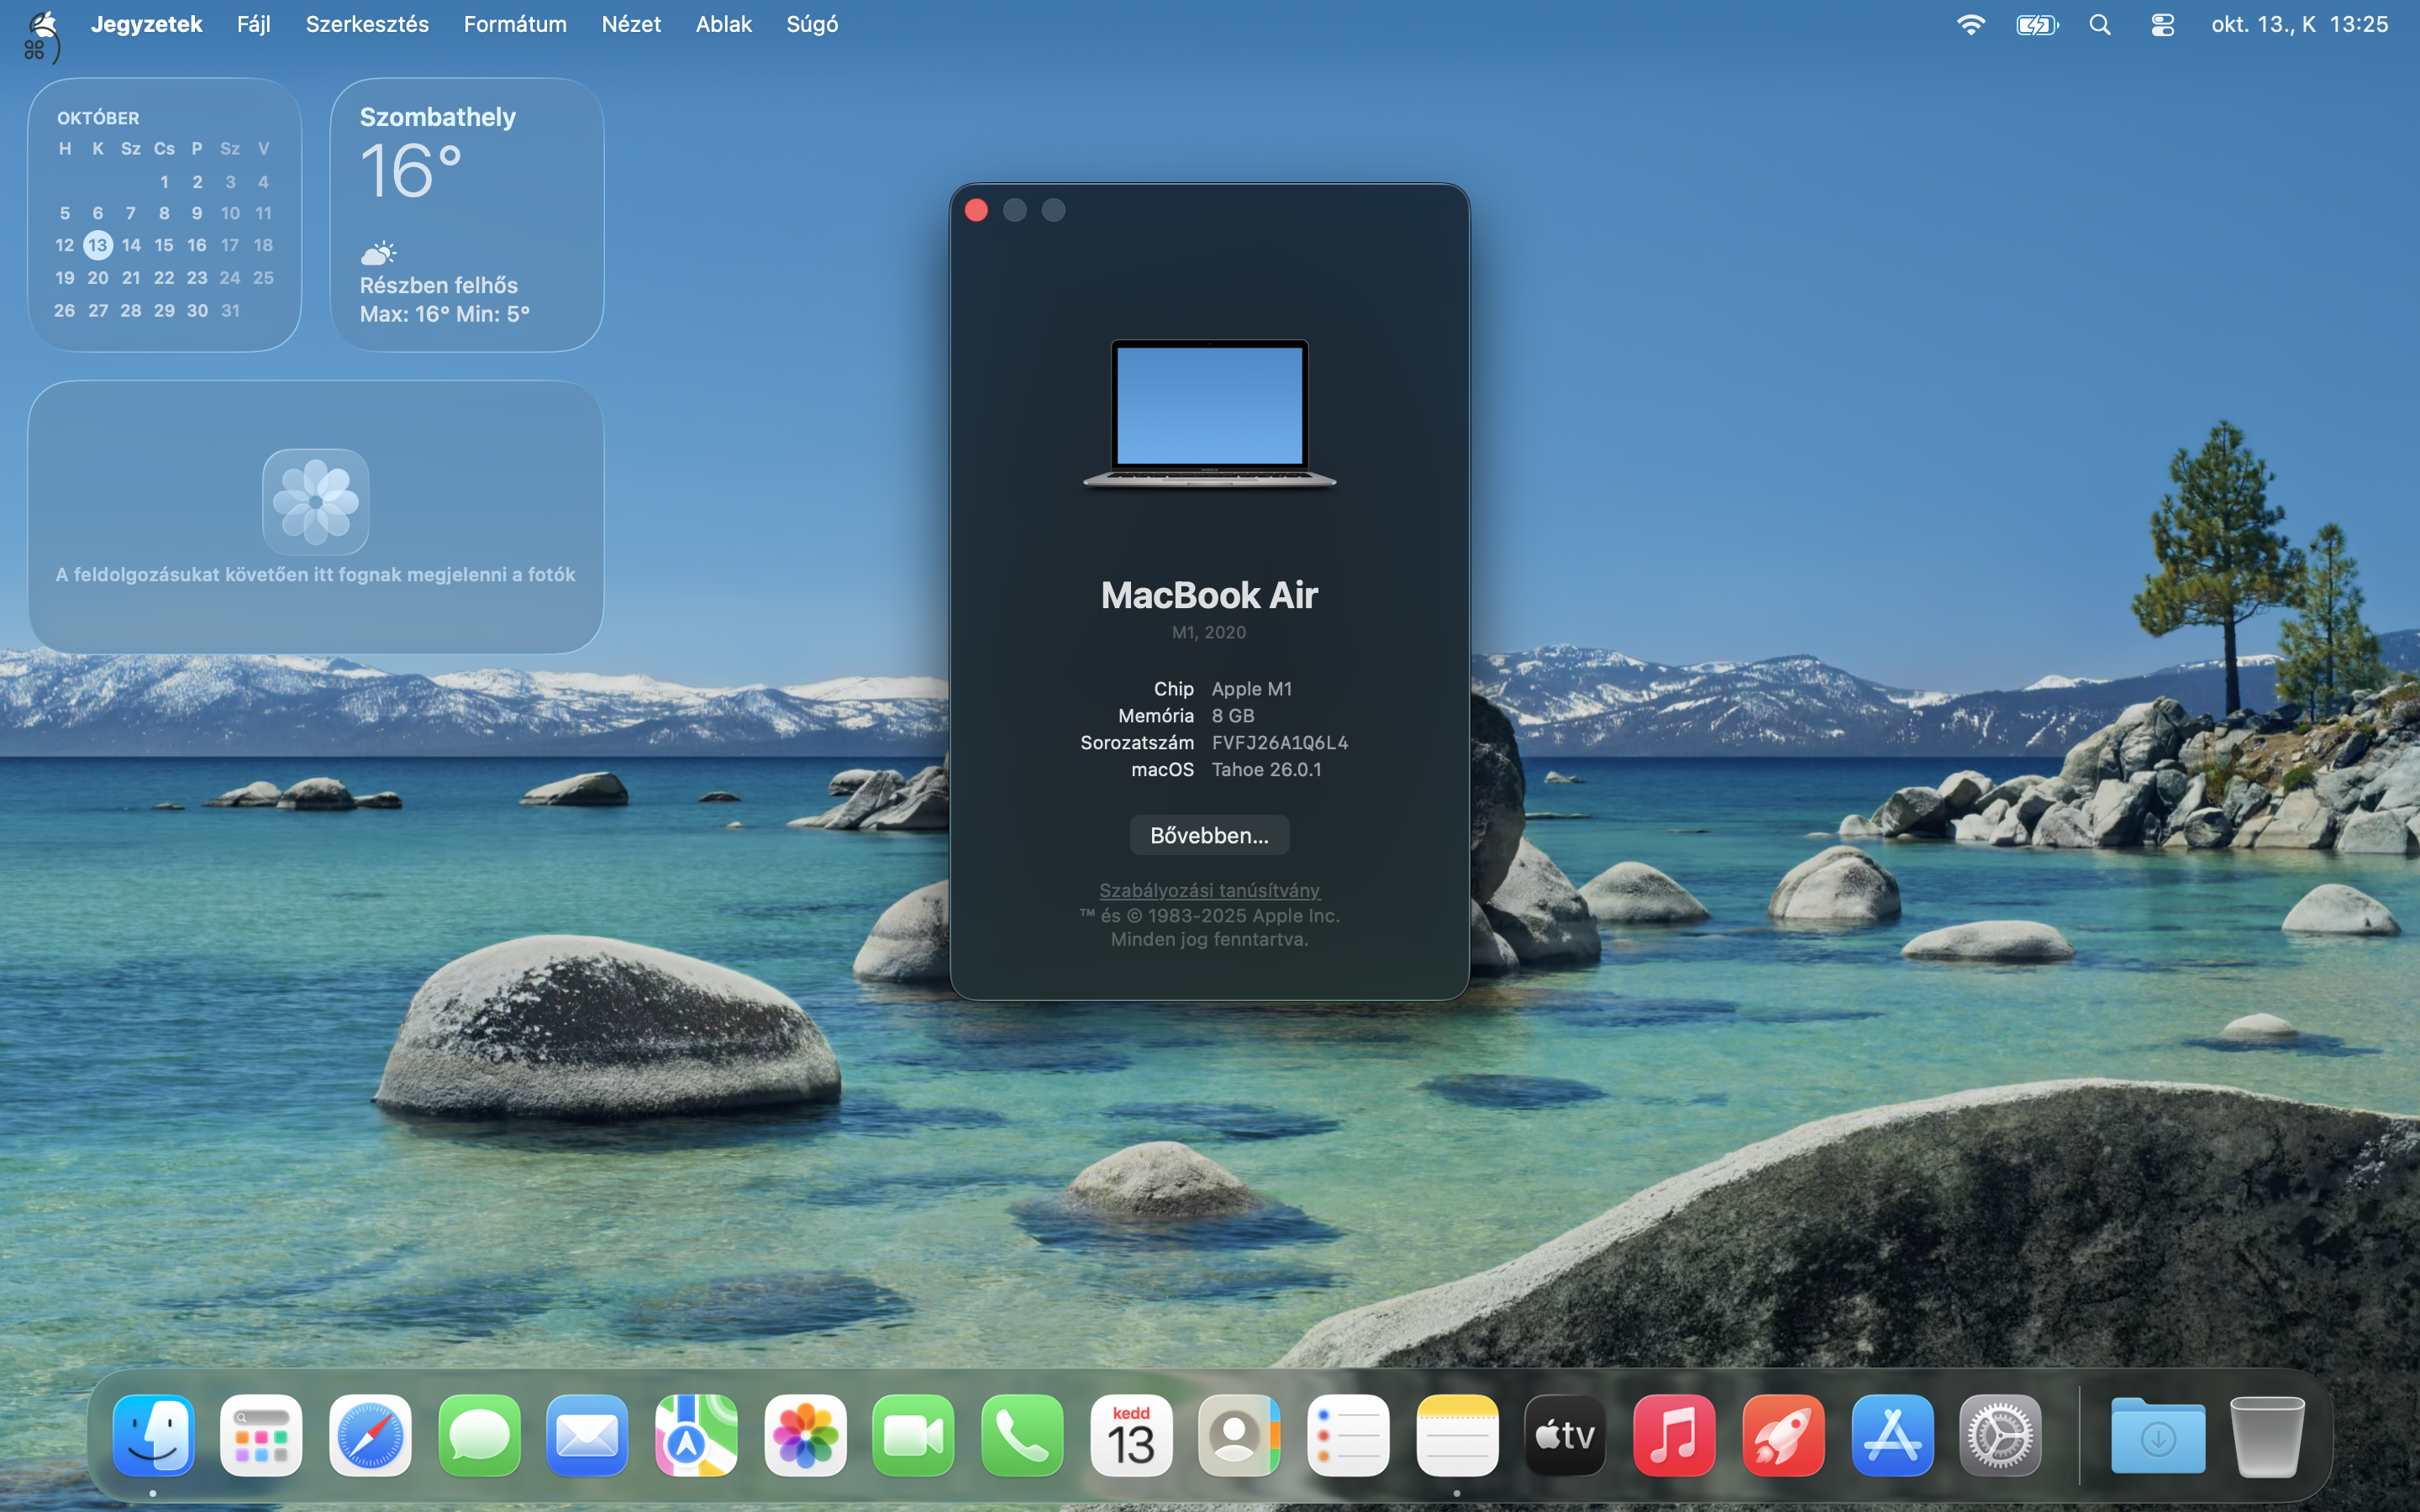Image resolution: width=2420 pixels, height=1512 pixels.
Task: Click the Photos widget flower icon
Action: (316, 502)
